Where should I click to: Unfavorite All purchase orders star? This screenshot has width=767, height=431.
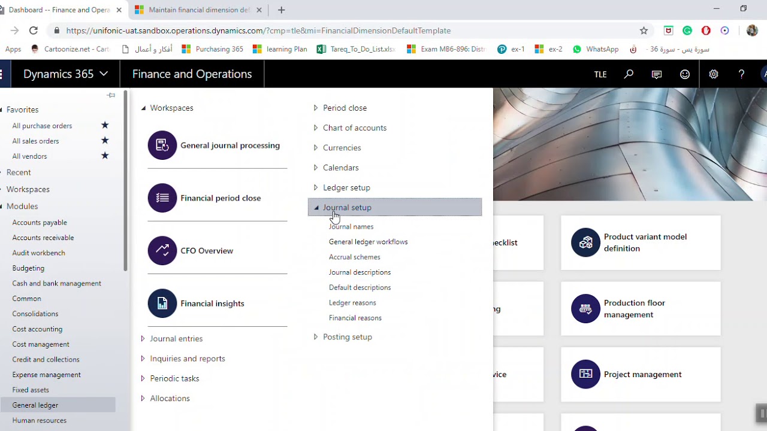(x=105, y=125)
